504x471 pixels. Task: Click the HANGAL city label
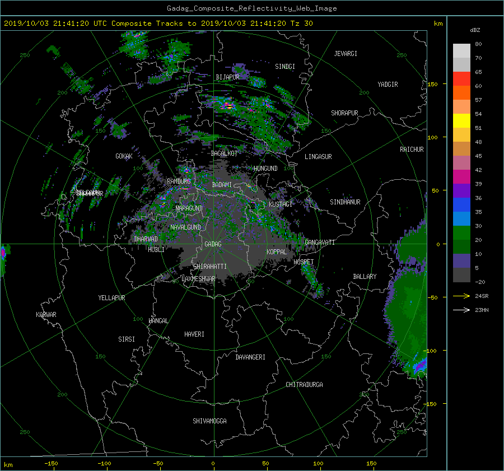click(x=158, y=321)
